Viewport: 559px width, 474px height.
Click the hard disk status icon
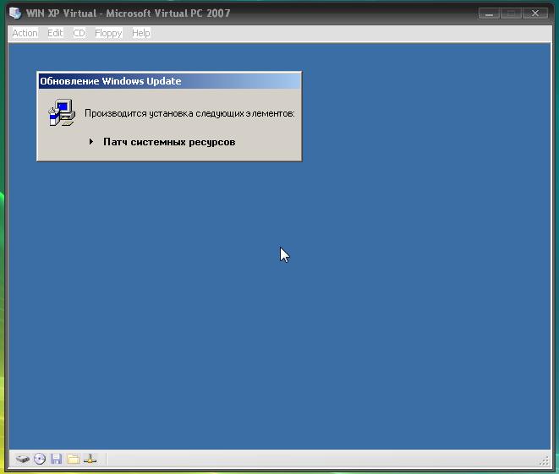[23, 459]
